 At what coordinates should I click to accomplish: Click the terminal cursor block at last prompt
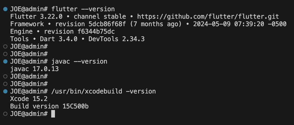pyautogui.click(x=53, y=114)
